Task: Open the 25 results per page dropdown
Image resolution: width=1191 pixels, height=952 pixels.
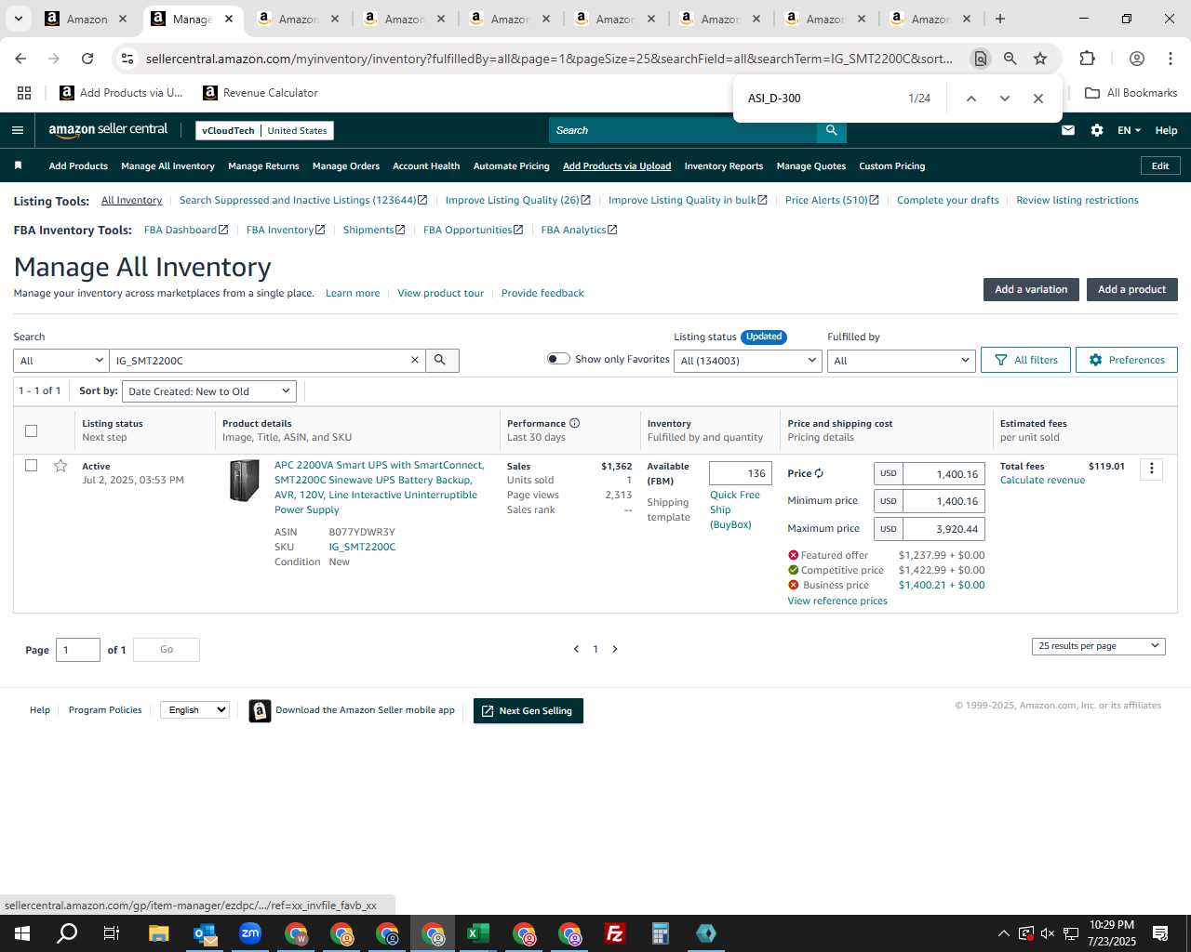Action: coord(1099,646)
